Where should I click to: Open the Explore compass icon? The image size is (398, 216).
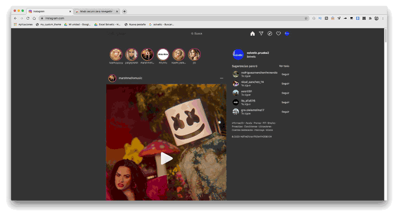[x=270, y=33]
